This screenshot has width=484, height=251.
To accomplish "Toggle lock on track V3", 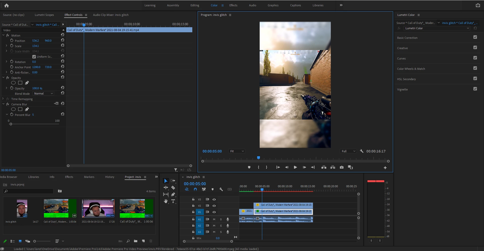I will point(193,199).
